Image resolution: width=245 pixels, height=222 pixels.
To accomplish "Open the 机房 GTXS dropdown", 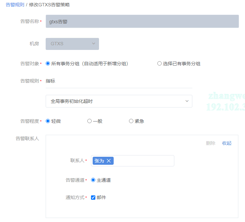I will pyautogui.click(x=72, y=44).
